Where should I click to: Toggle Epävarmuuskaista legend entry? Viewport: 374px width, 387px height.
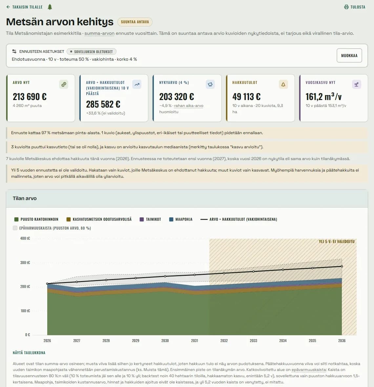click(x=52, y=228)
